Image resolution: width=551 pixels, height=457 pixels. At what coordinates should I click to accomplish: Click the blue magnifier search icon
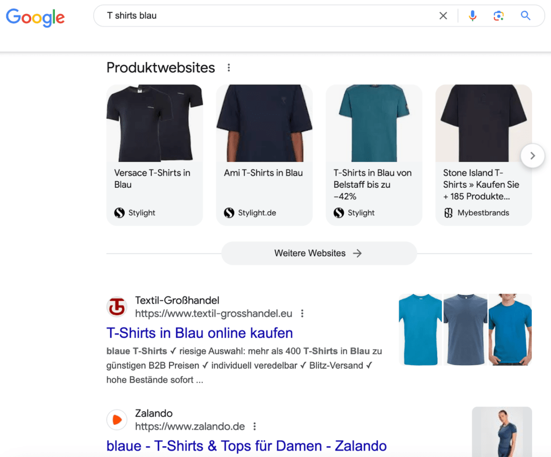coord(526,16)
